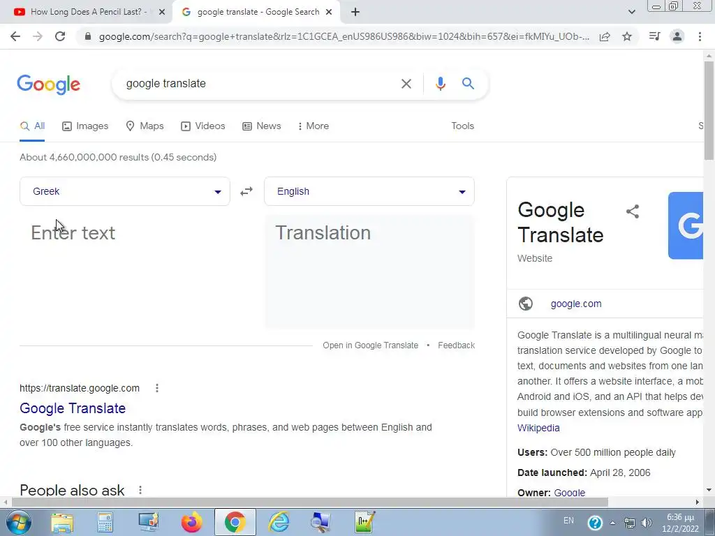Share the Google Translate knowledge panel
The image size is (715, 536).
[x=633, y=211]
